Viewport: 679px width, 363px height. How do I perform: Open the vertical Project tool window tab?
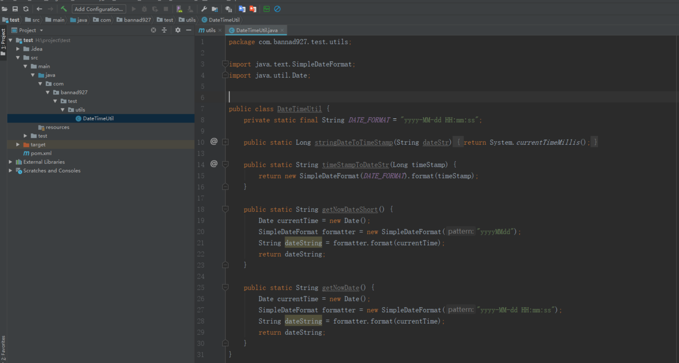(3, 42)
